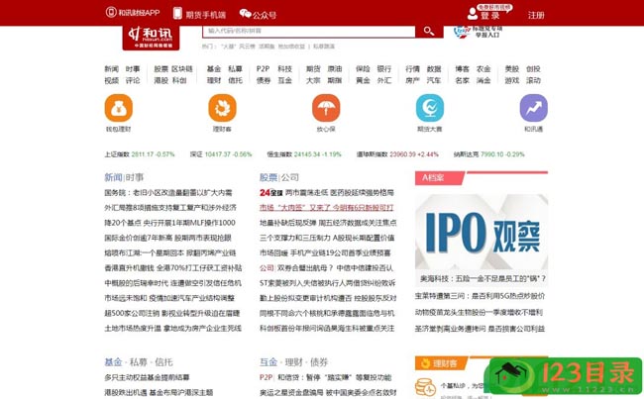The image size is (644, 399).
Task: Open 游戏 in the navigation menu
Action: coord(512,80)
